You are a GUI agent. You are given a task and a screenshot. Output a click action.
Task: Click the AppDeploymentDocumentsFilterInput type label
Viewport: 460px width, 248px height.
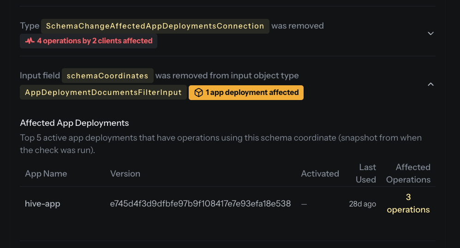(x=103, y=93)
